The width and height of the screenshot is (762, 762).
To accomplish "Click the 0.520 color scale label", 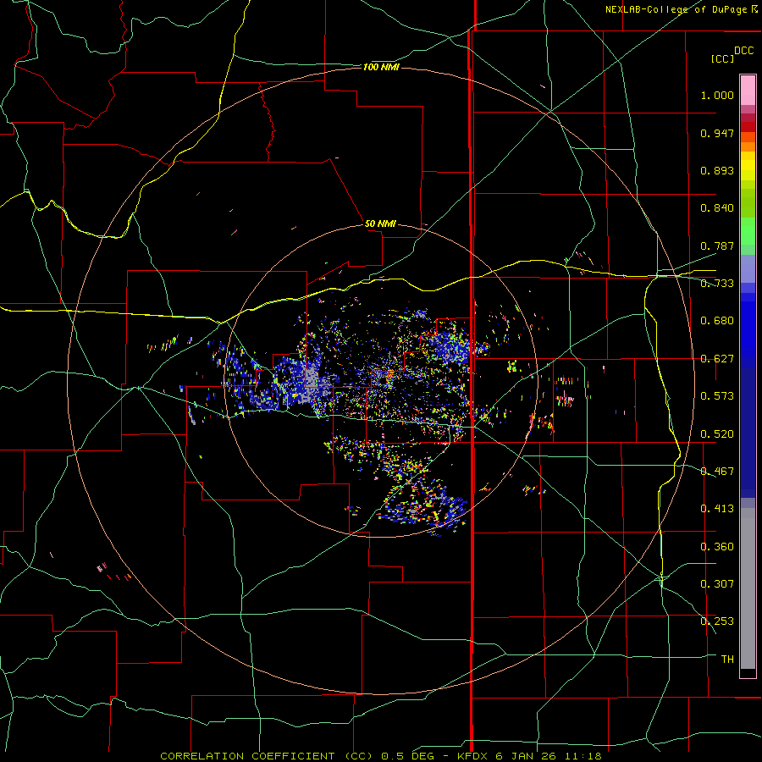I will [x=717, y=434].
